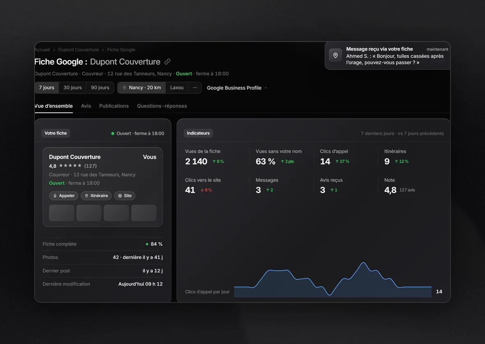Image resolution: width=485 pixels, height=344 pixels.
Task: Click the Votre fiche badge
Action: (55, 133)
